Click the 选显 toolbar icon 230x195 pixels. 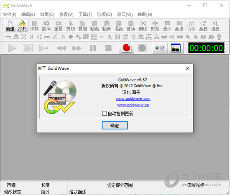point(215,26)
